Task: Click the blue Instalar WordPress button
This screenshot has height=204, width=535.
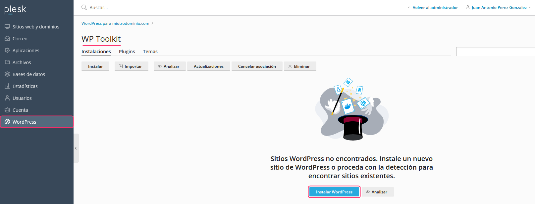Action: [334, 192]
